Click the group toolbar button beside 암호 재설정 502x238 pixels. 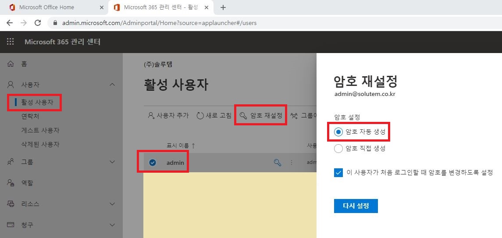[x=303, y=115]
